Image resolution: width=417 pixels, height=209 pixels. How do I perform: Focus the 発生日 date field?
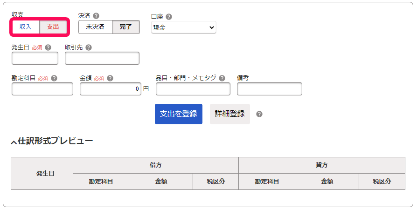[35, 58]
